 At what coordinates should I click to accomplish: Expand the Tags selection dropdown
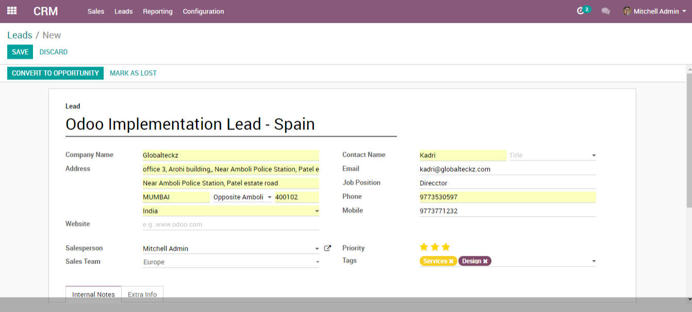593,261
